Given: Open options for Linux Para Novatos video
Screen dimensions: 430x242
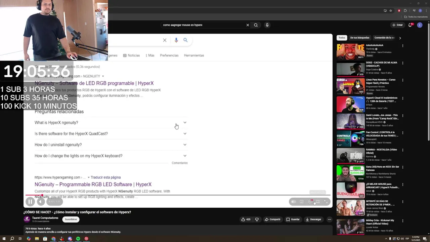Looking at the screenshot, I should (402, 80).
